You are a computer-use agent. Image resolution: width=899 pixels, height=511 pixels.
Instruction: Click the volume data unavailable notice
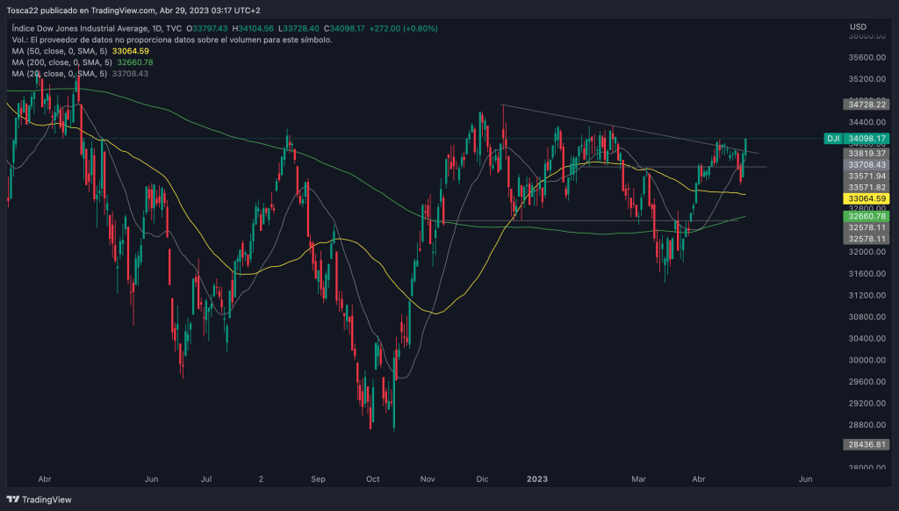click(x=172, y=40)
